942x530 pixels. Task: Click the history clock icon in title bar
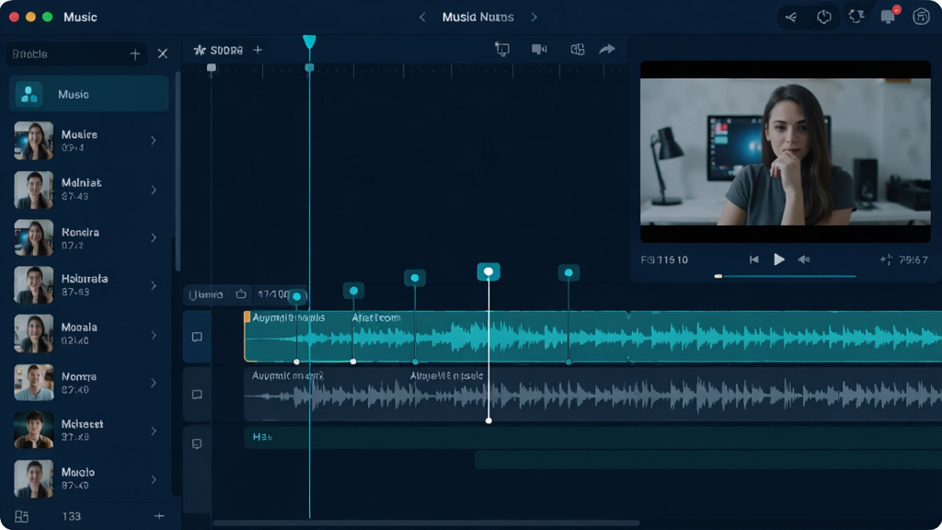(823, 17)
